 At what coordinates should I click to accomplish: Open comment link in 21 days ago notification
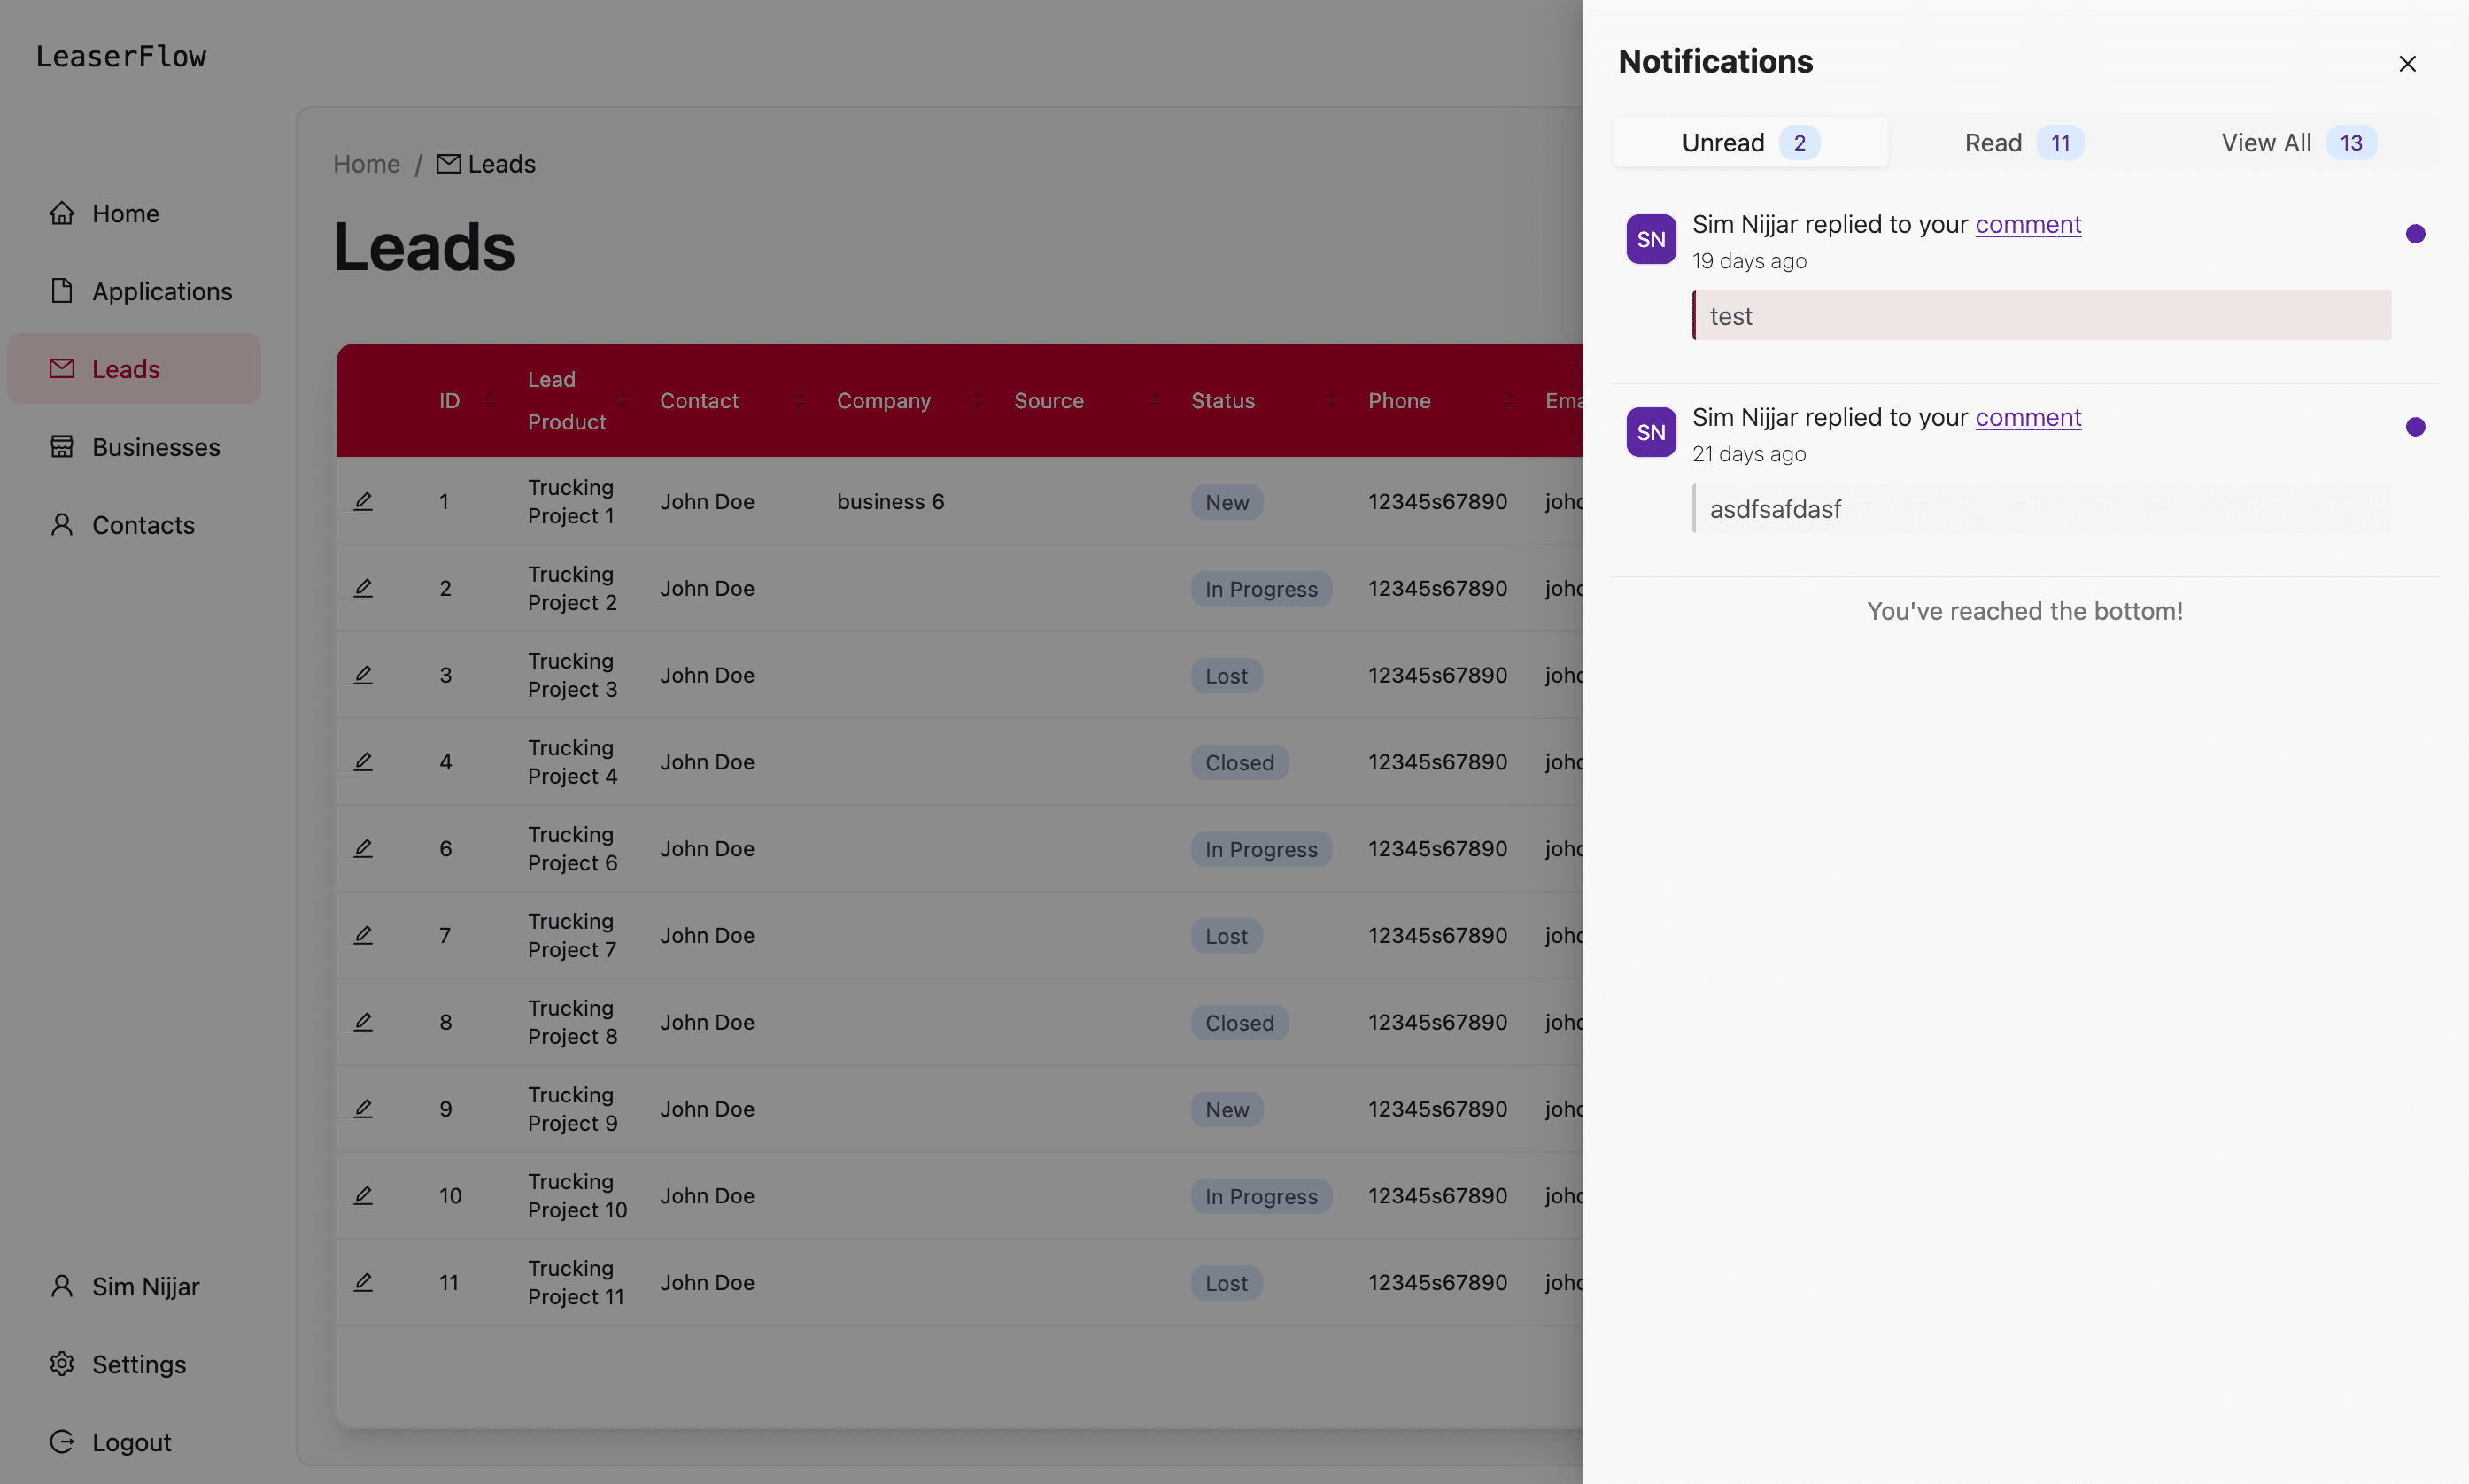click(x=2028, y=417)
